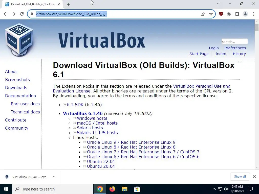Toggle the browser side panel icon
Screen dimensions: 259x194
click(237, 14)
